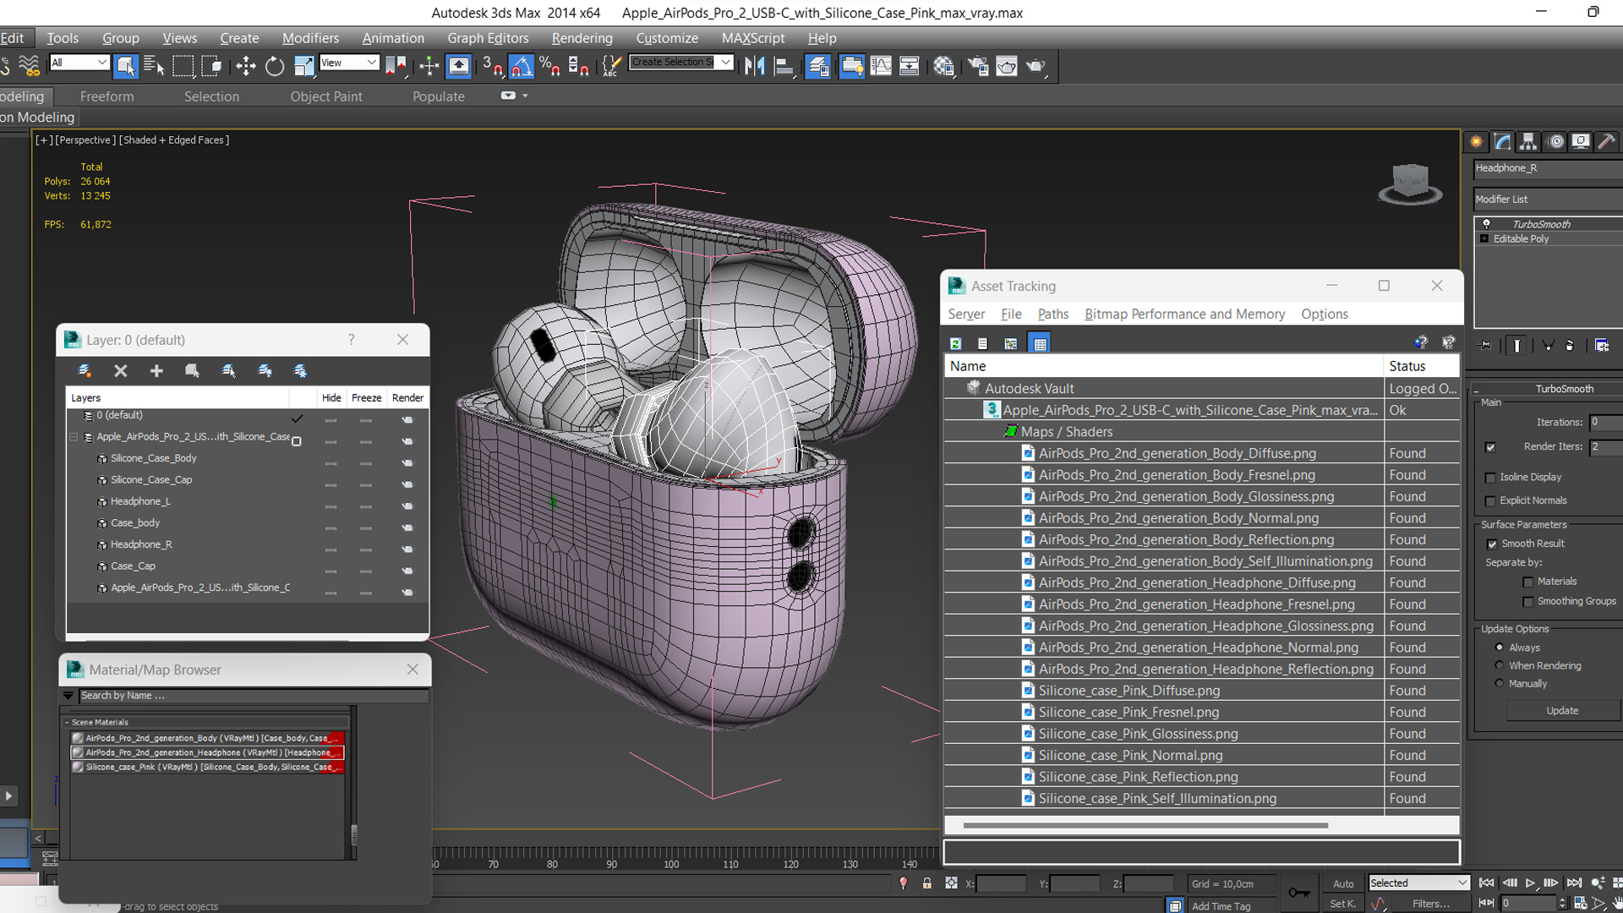Select Headphone_L in the layer list
The height and width of the screenshot is (913, 1623).
(140, 501)
